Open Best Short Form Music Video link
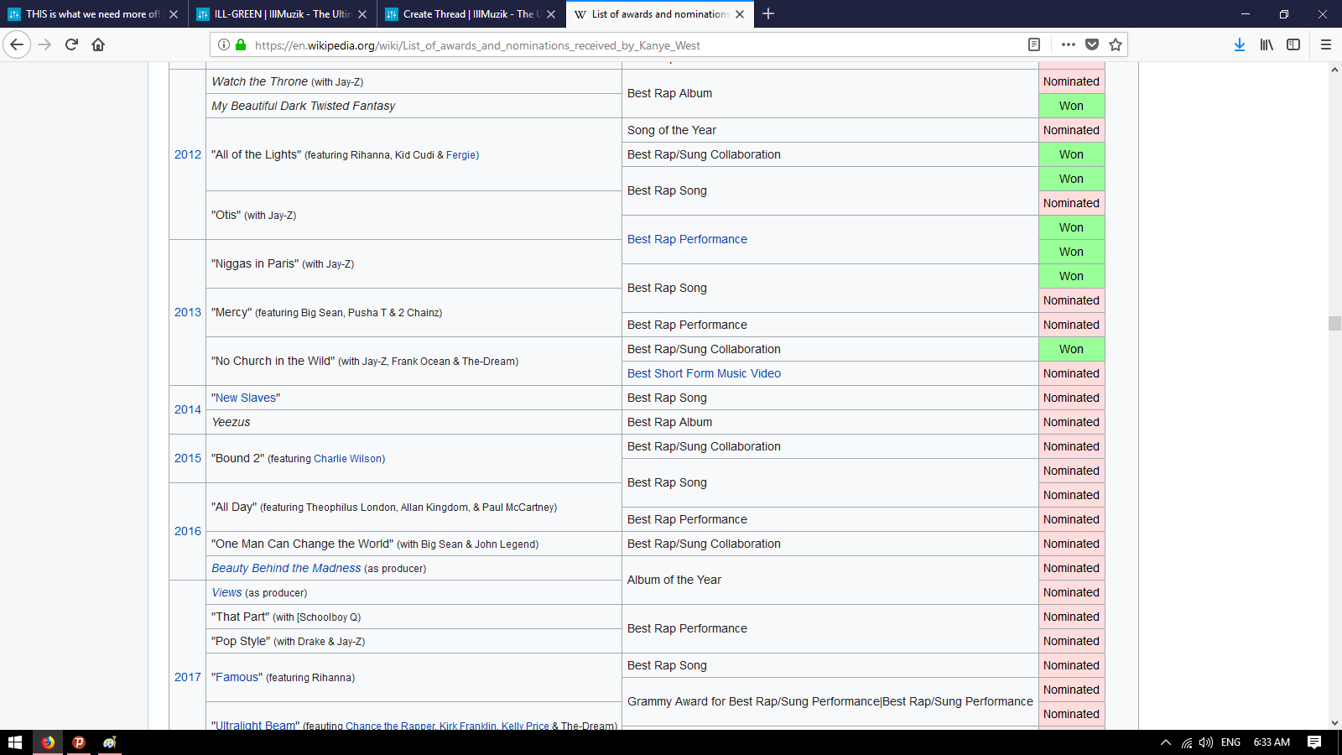Viewport: 1342px width, 755px height. [x=704, y=373]
